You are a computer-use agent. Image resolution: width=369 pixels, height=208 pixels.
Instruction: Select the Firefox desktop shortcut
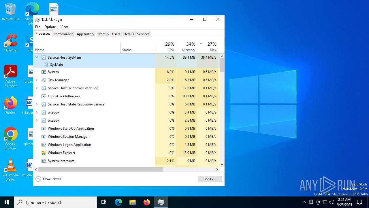[11, 105]
